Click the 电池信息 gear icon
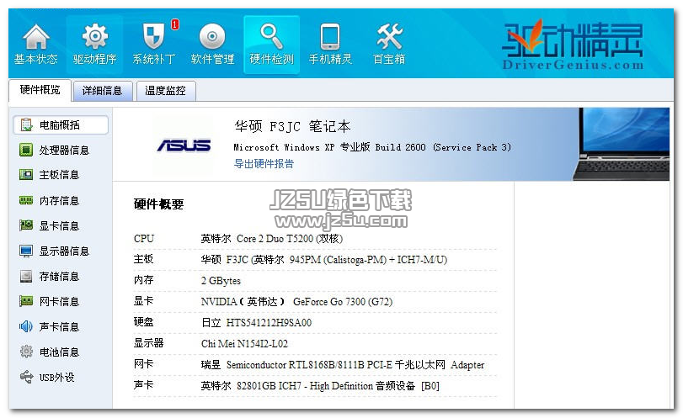 pyautogui.click(x=26, y=352)
